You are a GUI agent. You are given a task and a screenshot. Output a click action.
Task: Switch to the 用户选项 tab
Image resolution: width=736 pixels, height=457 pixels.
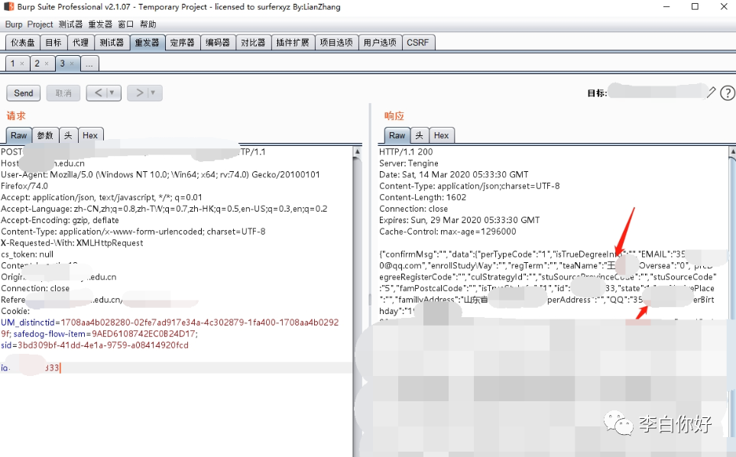tap(380, 43)
